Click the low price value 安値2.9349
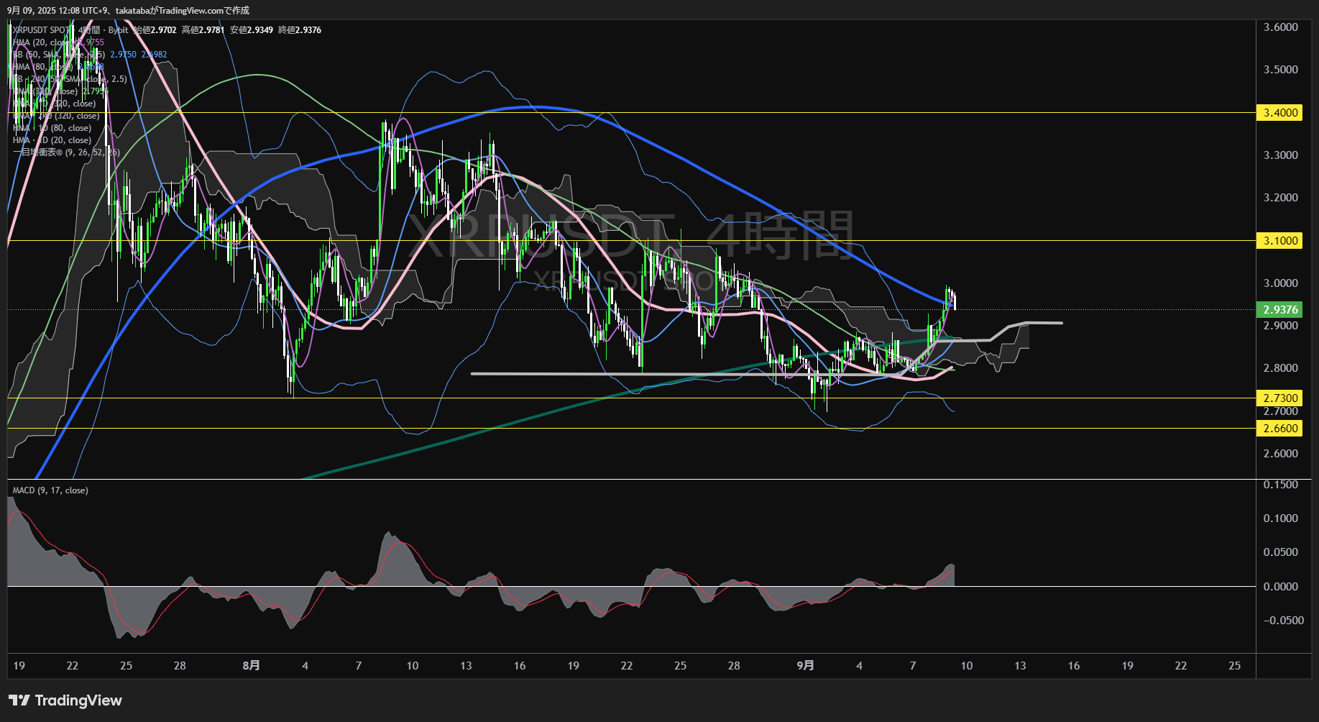Image resolution: width=1319 pixels, height=722 pixels. point(251,30)
